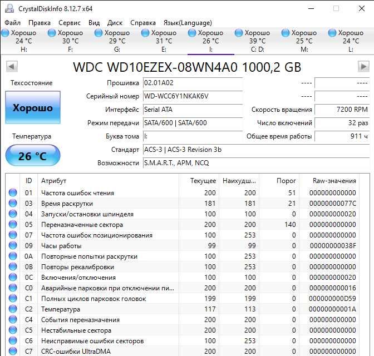Select raw value 00000000D59
The width and height of the screenshot is (374, 356).
click(x=332, y=299)
